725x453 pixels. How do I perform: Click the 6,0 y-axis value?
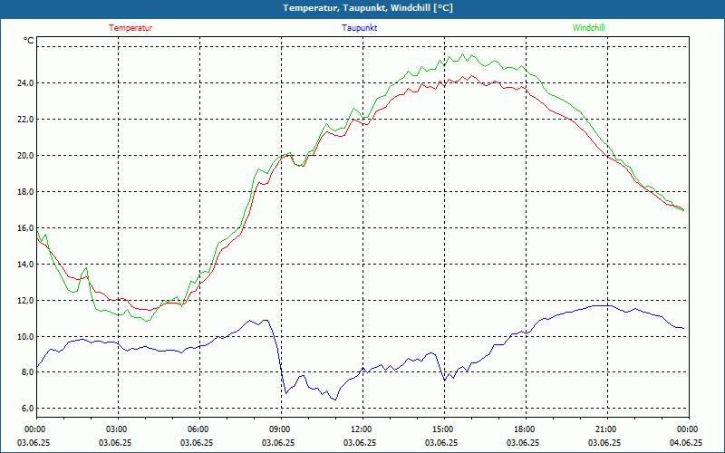[27, 409]
